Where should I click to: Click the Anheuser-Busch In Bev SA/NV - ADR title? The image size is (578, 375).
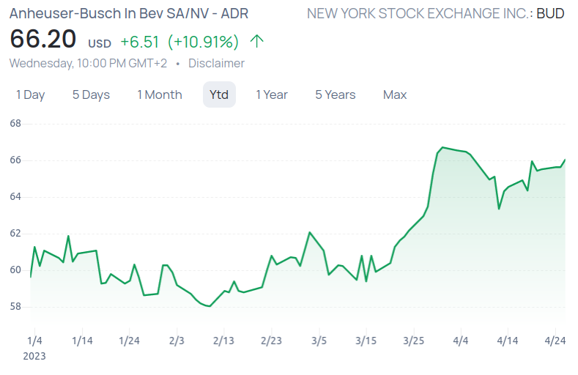129,14
